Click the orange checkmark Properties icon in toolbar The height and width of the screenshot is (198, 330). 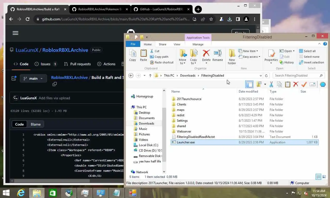click(x=304, y=84)
